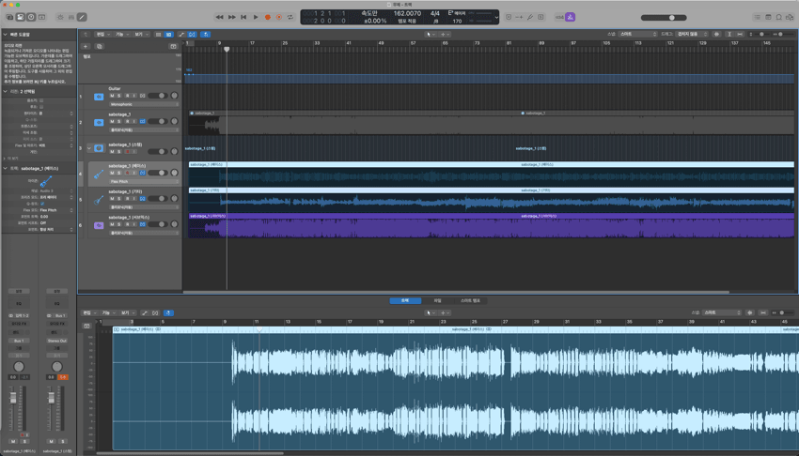Viewport: 799px width, 456px height.
Task: Click the add track plus button
Action: [x=86, y=46]
